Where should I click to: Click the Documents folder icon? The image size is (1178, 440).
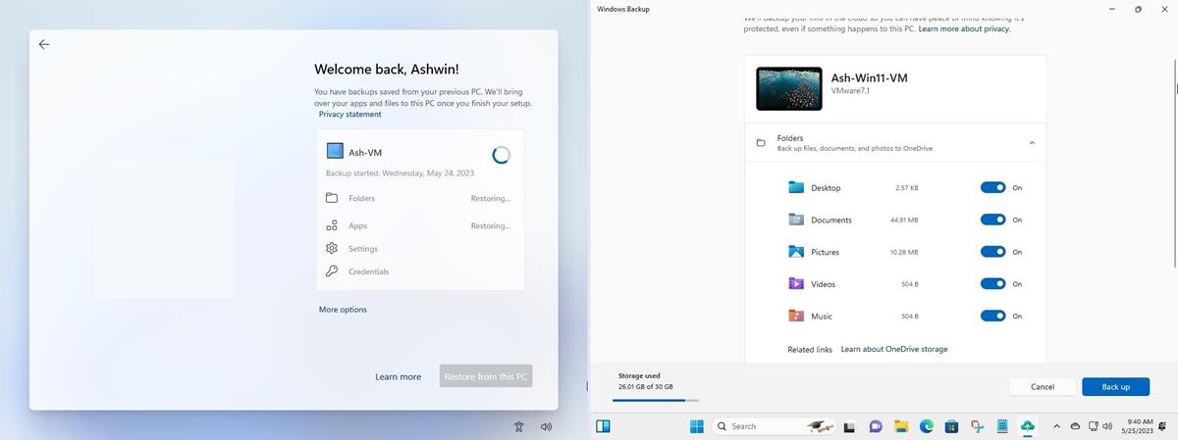(x=796, y=220)
